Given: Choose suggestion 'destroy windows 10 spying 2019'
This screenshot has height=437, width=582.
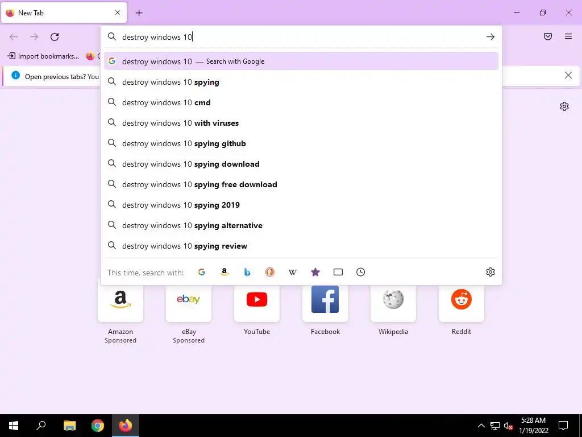Looking at the screenshot, I should [301, 205].
